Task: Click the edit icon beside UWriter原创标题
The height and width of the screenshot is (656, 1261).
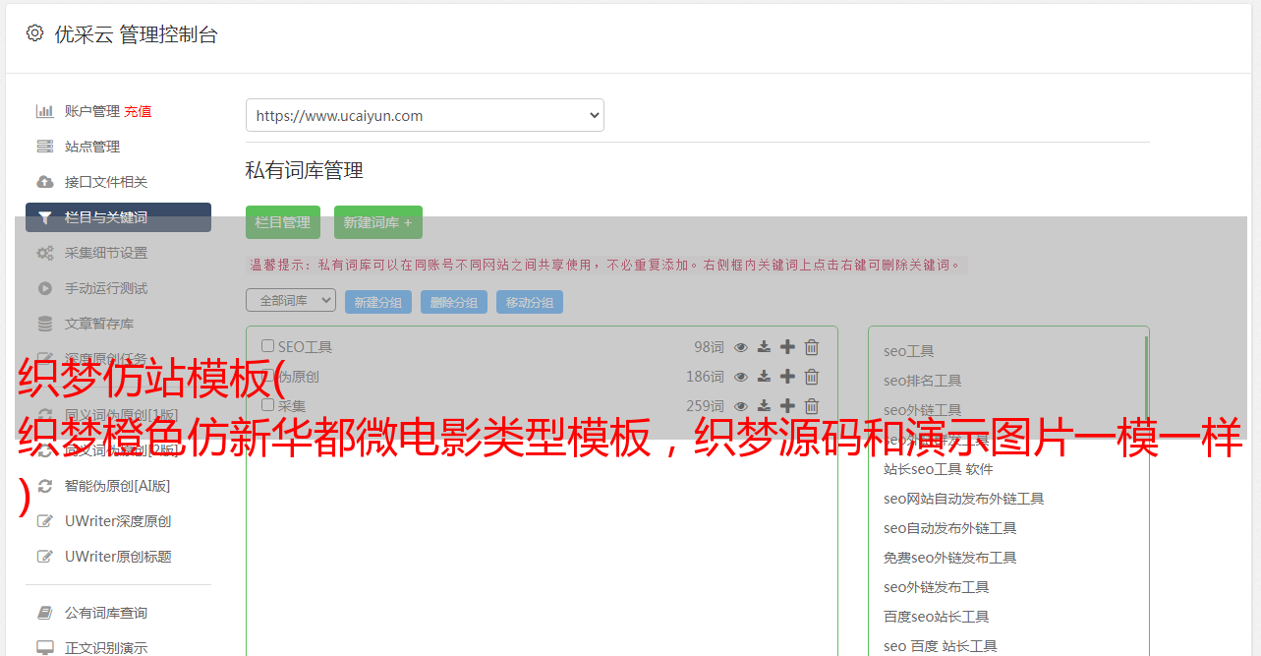Action: pos(45,557)
